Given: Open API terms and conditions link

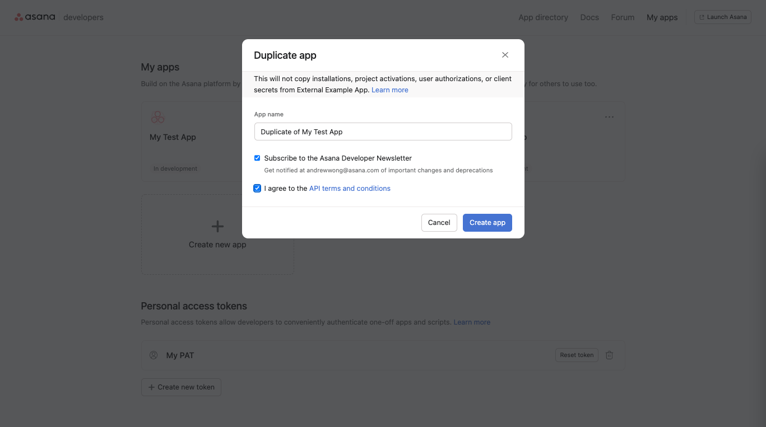Looking at the screenshot, I should tap(350, 189).
